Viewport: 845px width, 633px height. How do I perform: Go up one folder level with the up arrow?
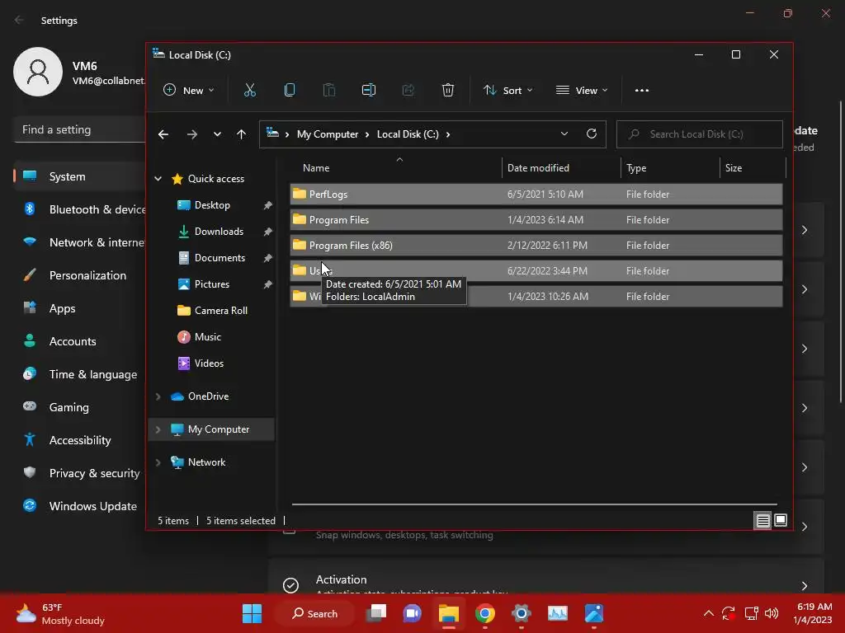click(242, 134)
